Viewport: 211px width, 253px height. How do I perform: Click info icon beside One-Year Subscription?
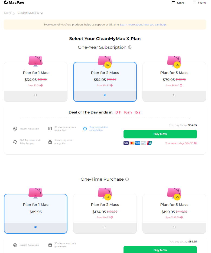click(x=130, y=47)
